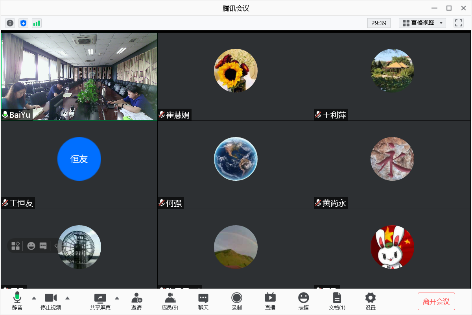Toggle Share Screen (共享屏幕)
Image resolution: width=472 pixels, height=315 pixels.
pos(100,301)
